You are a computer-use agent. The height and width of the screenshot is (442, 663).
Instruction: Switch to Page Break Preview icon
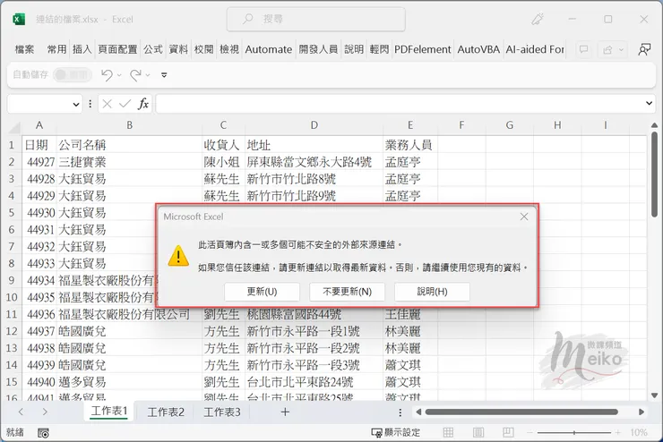[508, 432]
